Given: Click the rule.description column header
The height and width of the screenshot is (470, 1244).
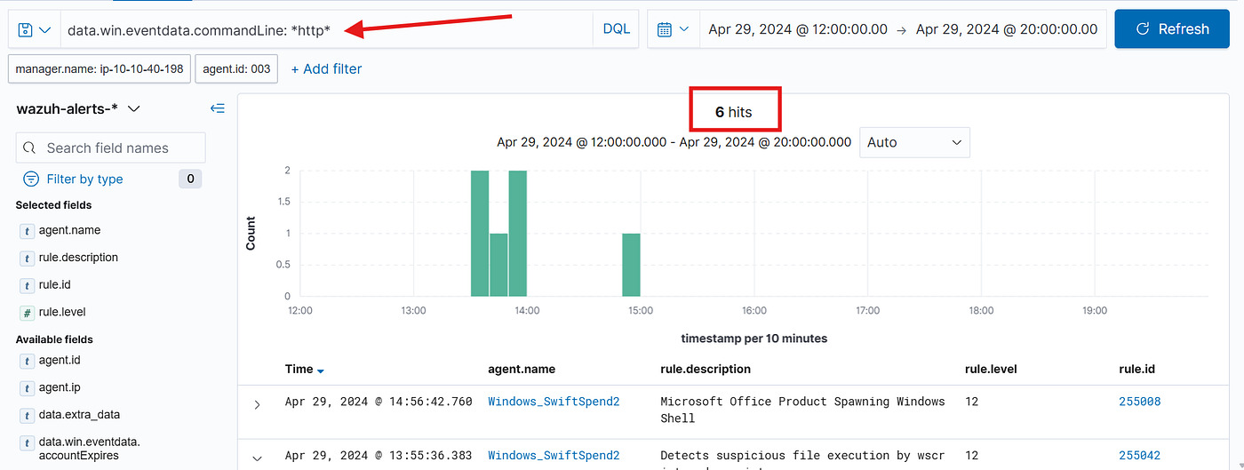Looking at the screenshot, I should point(706,369).
